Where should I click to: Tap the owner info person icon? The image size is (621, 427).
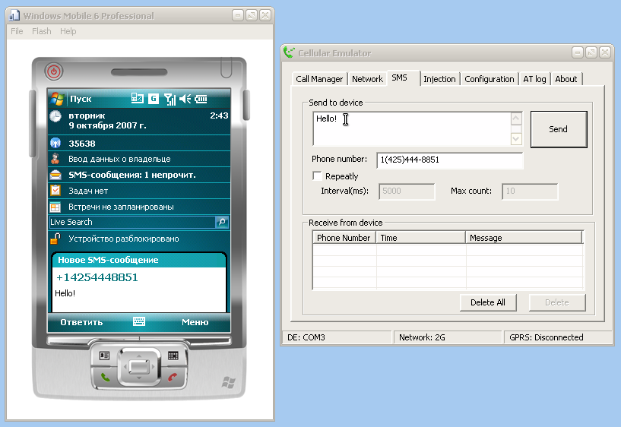(55, 159)
